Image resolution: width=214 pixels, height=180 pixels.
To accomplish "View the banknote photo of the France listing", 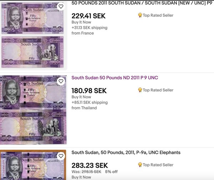I will 33,35.
